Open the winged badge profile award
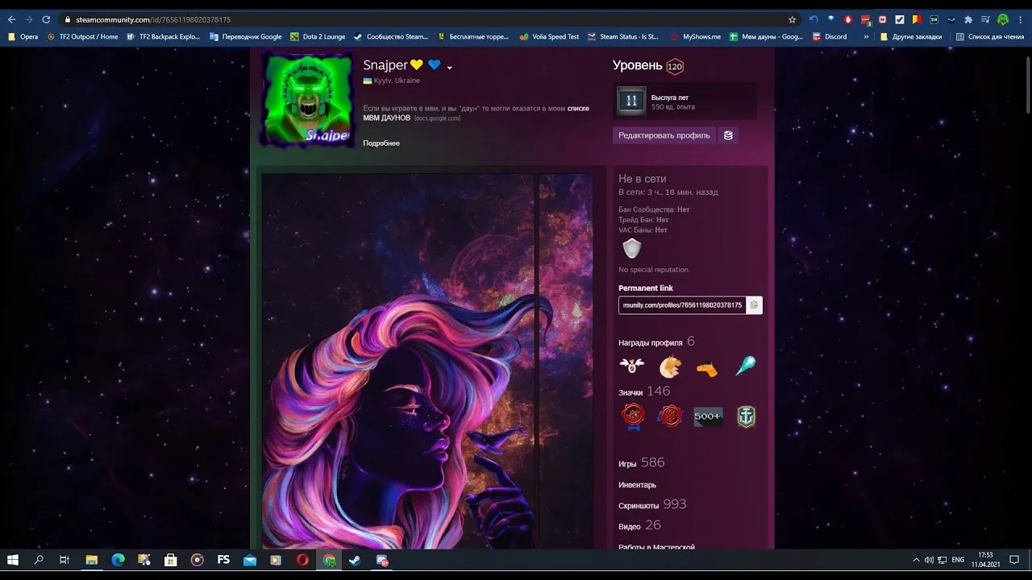Image resolution: width=1032 pixels, height=580 pixels. pyautogui.click(x=631, y=367)
